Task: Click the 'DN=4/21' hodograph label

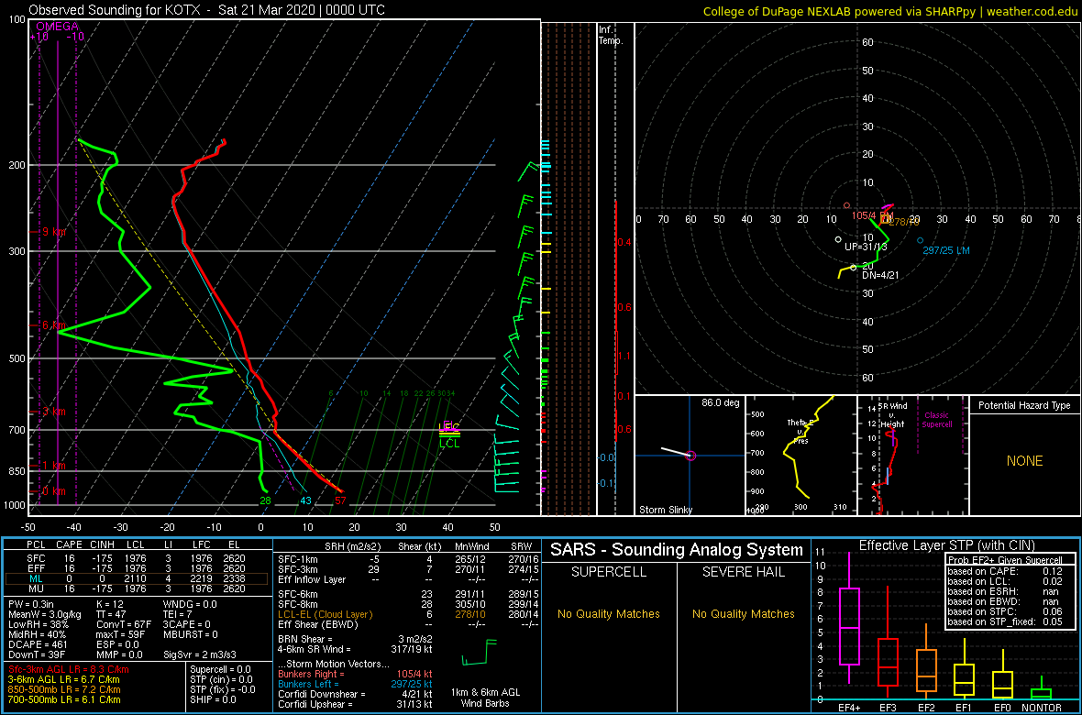Action: (x=878, y=275)
